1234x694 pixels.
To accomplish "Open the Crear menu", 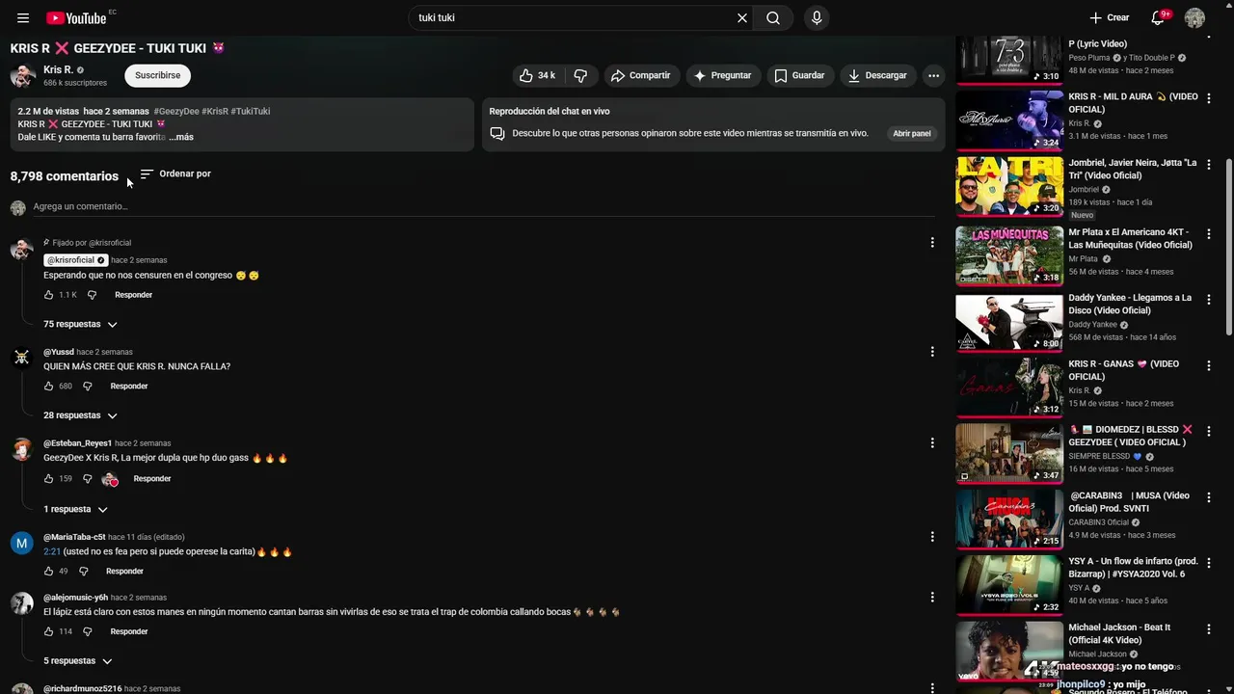I will (1109, 18).
